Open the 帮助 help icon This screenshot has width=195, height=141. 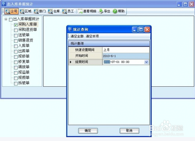pyautogui.click(x=118, y=11)
